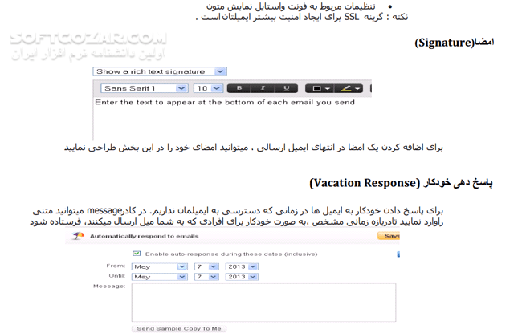Image resolution: width=522 pixels, height=333 pixels.
Task: Open the Until year 2013 dropdown
Action: (242, 277)
